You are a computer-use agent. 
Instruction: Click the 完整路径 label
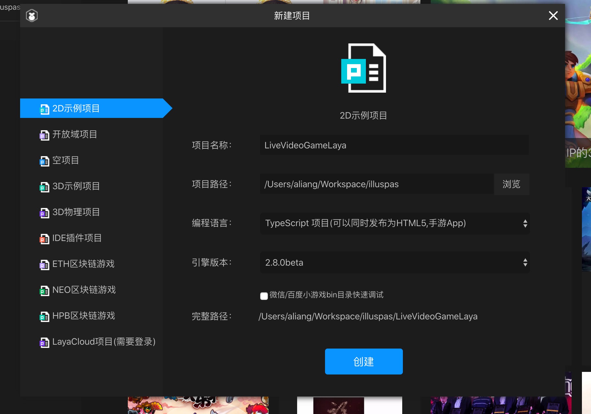point(212,316)
